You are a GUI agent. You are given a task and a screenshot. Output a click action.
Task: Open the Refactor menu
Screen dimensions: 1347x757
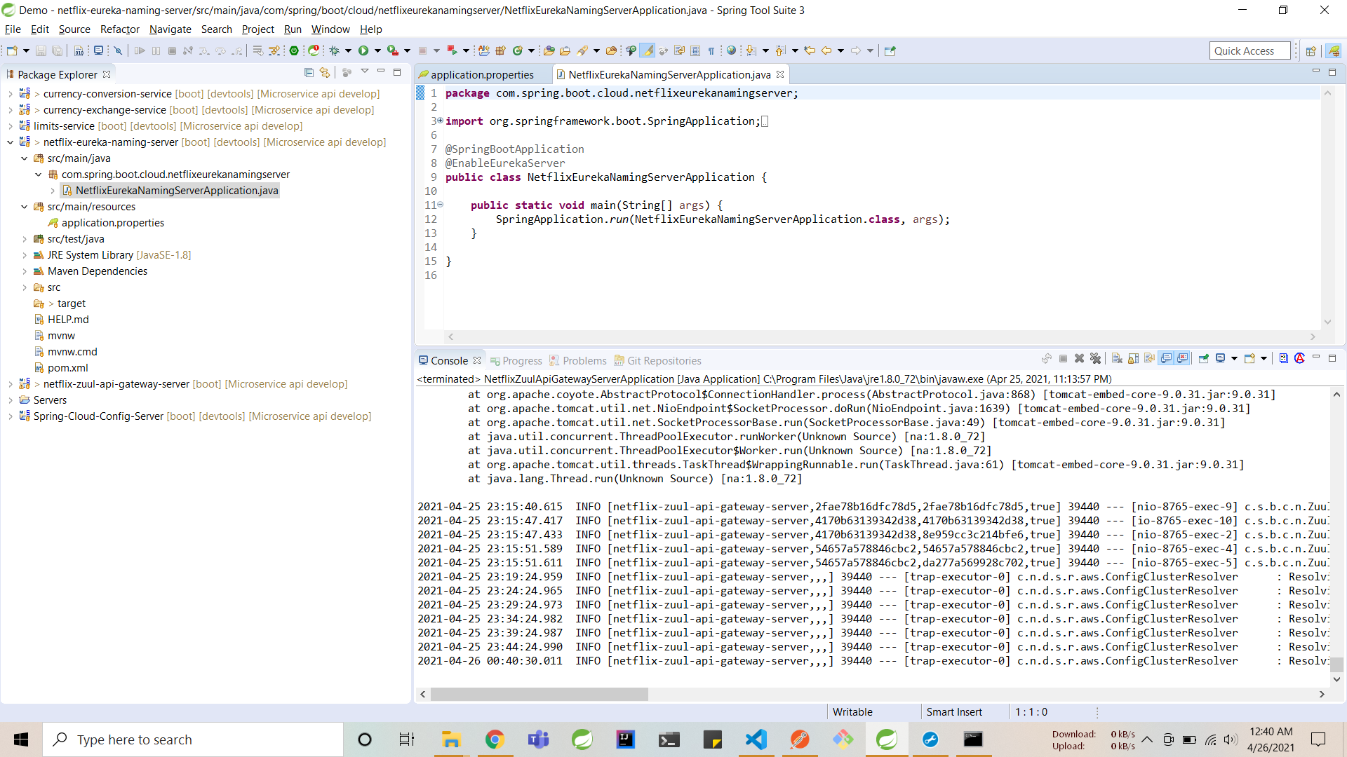[119, 29]
